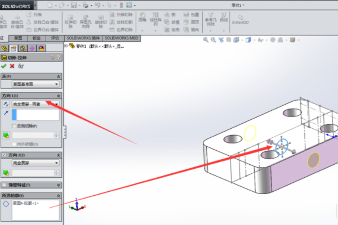
Task: Click the Select arrow tool icon
Action: click(109, 5)
